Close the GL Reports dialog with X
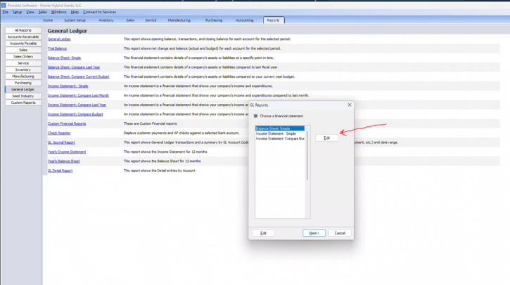Image resolution: width=510 pixels, height=285 pixels. [x=350, y=105]
